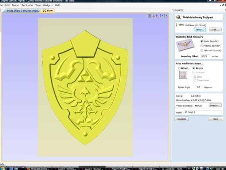
Task: Click the Boundary Offset 0.125 field
Action: [206, 56]
